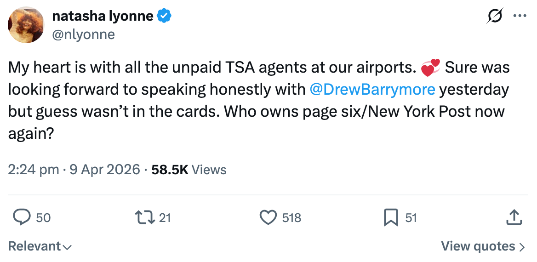Click the two hearts emoji in tweet

(x=430, y=68)
